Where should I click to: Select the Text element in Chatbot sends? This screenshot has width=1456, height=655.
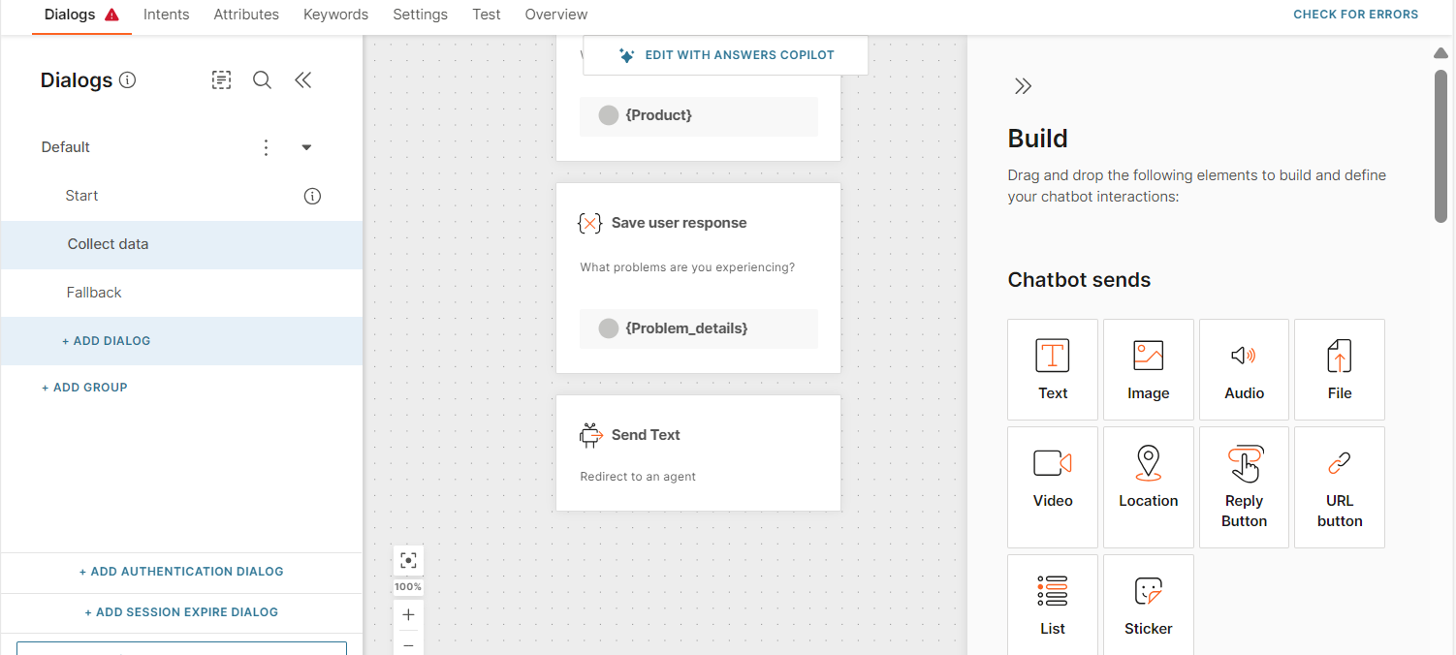click(x=1052, y=369)
